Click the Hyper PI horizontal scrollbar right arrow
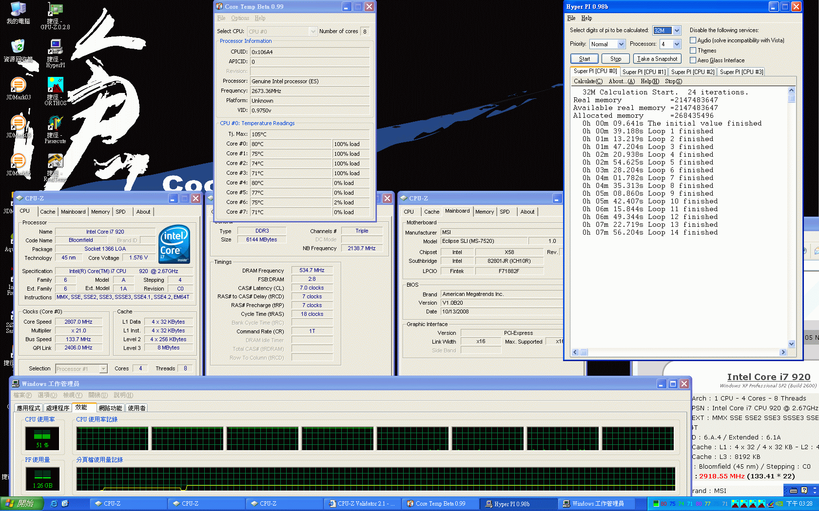 point(783,352)
